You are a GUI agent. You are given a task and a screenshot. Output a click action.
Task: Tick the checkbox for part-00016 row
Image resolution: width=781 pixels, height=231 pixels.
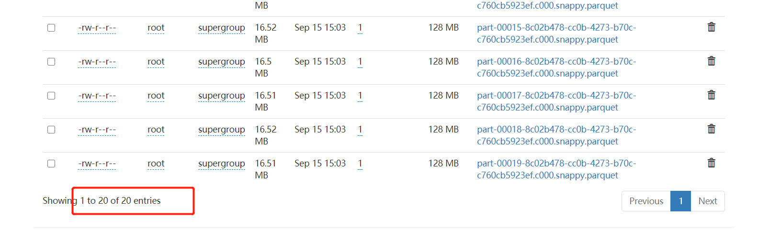51,62
